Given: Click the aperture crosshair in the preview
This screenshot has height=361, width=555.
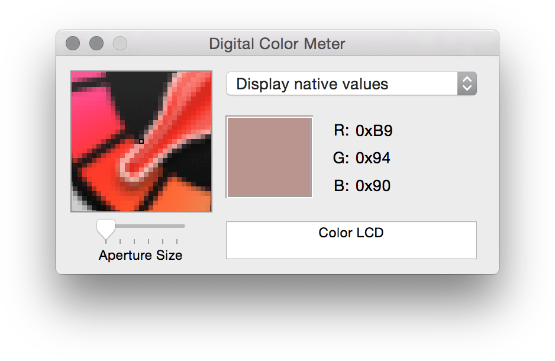Looking at the screenshot, I should [x=141, y=142].
